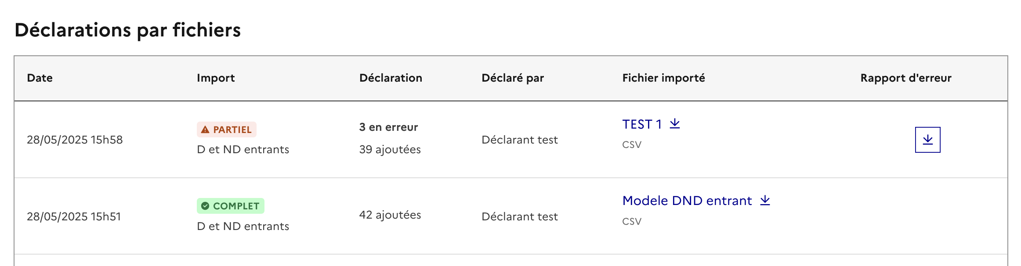This screenshot has height=266, width=1021.
Task: Click the "39 ajoutées" count
Action: point(390,150)
